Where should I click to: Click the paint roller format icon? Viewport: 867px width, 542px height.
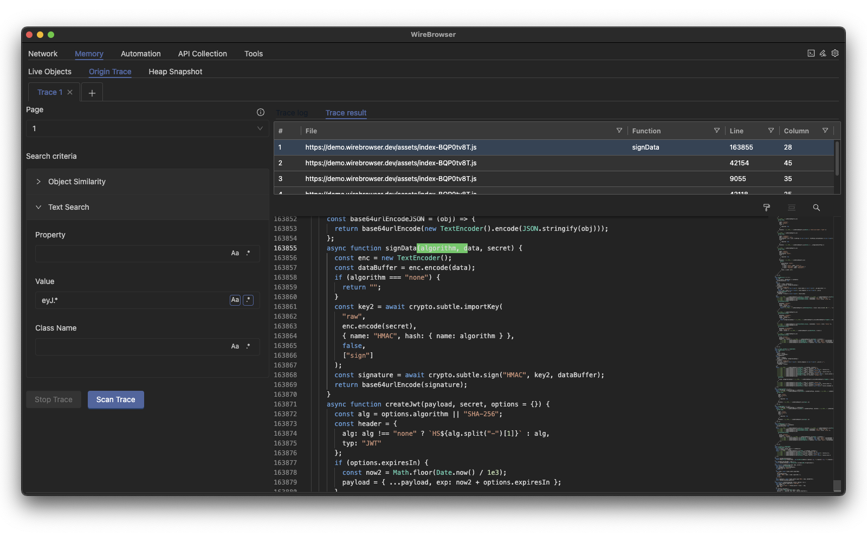(x=766, y=208)
